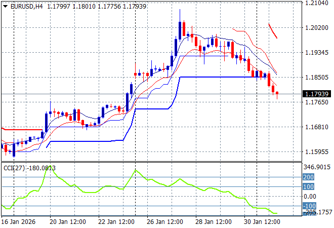334x228 pixels.
Task: Click the 1.16810 price scale value
Action: pos(316,127)
